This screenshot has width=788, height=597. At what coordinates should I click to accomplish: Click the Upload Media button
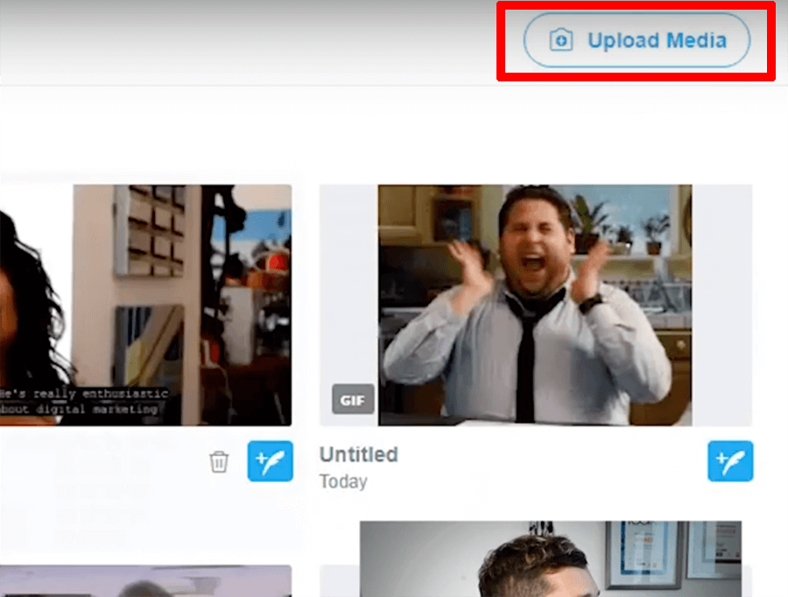click(637, 40)
